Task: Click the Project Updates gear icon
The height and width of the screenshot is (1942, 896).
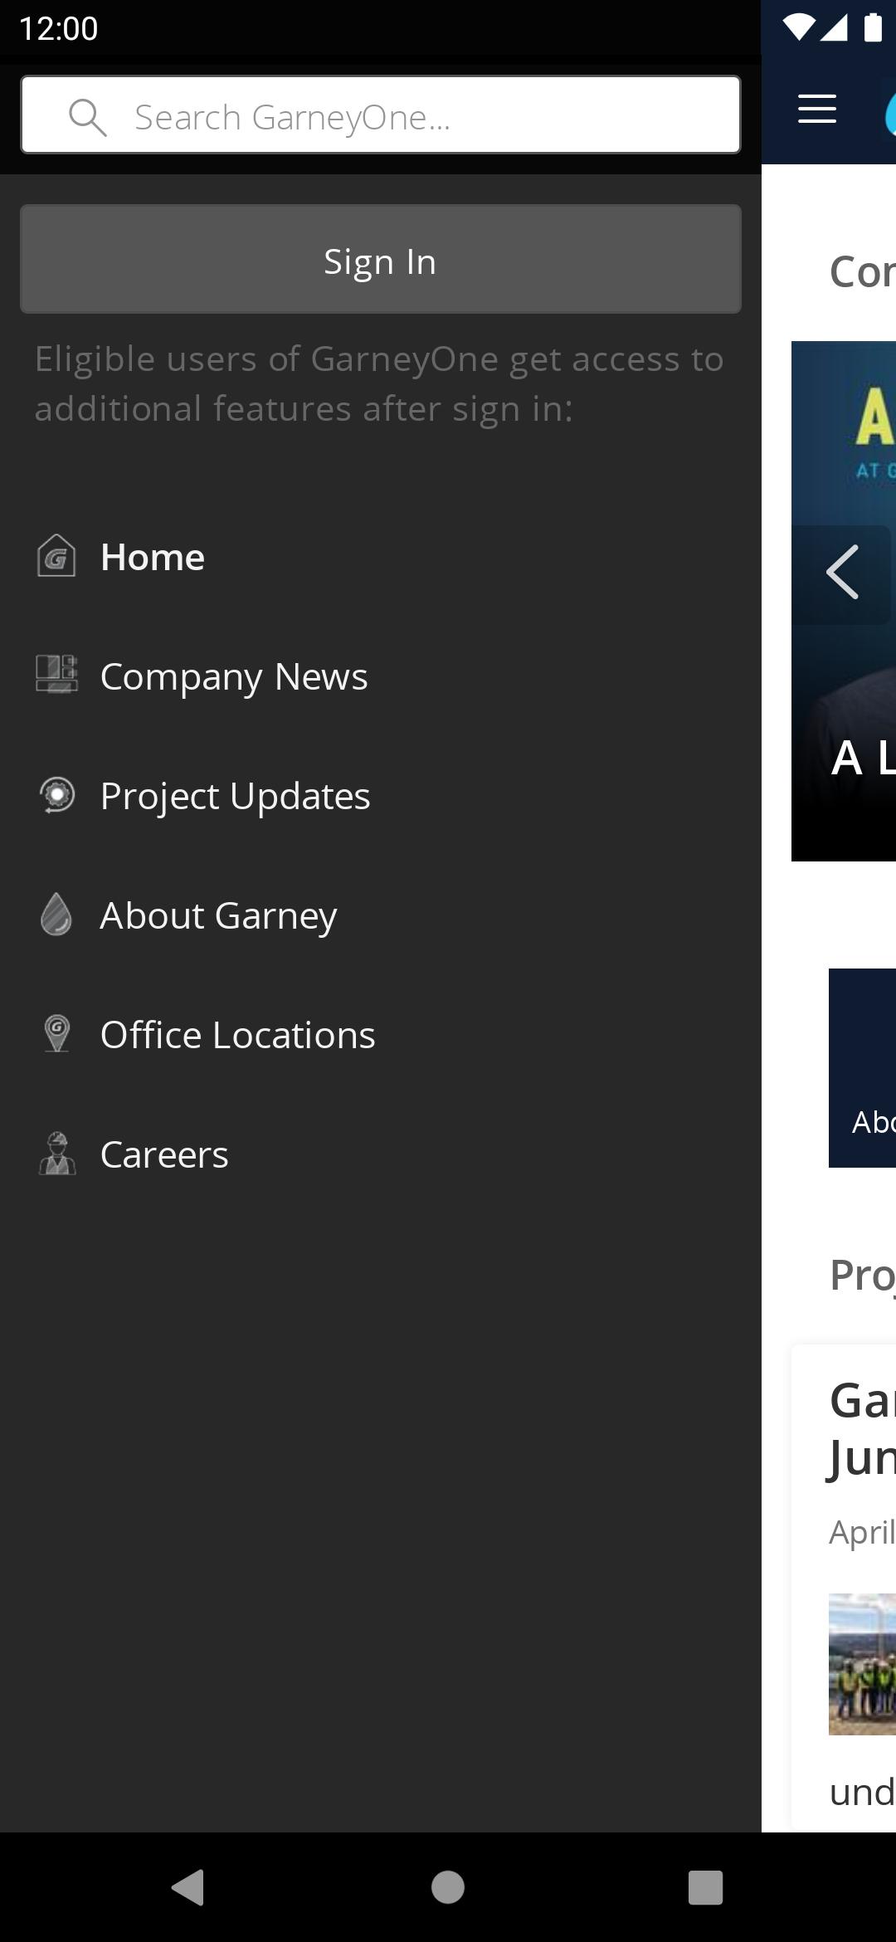Action: tap(57, 795)
